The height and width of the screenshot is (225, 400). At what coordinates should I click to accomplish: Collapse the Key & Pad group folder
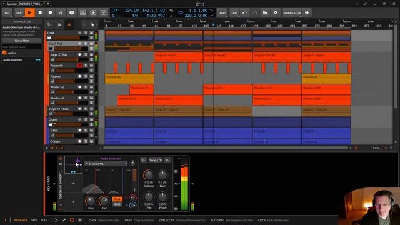tap(51, 49)
